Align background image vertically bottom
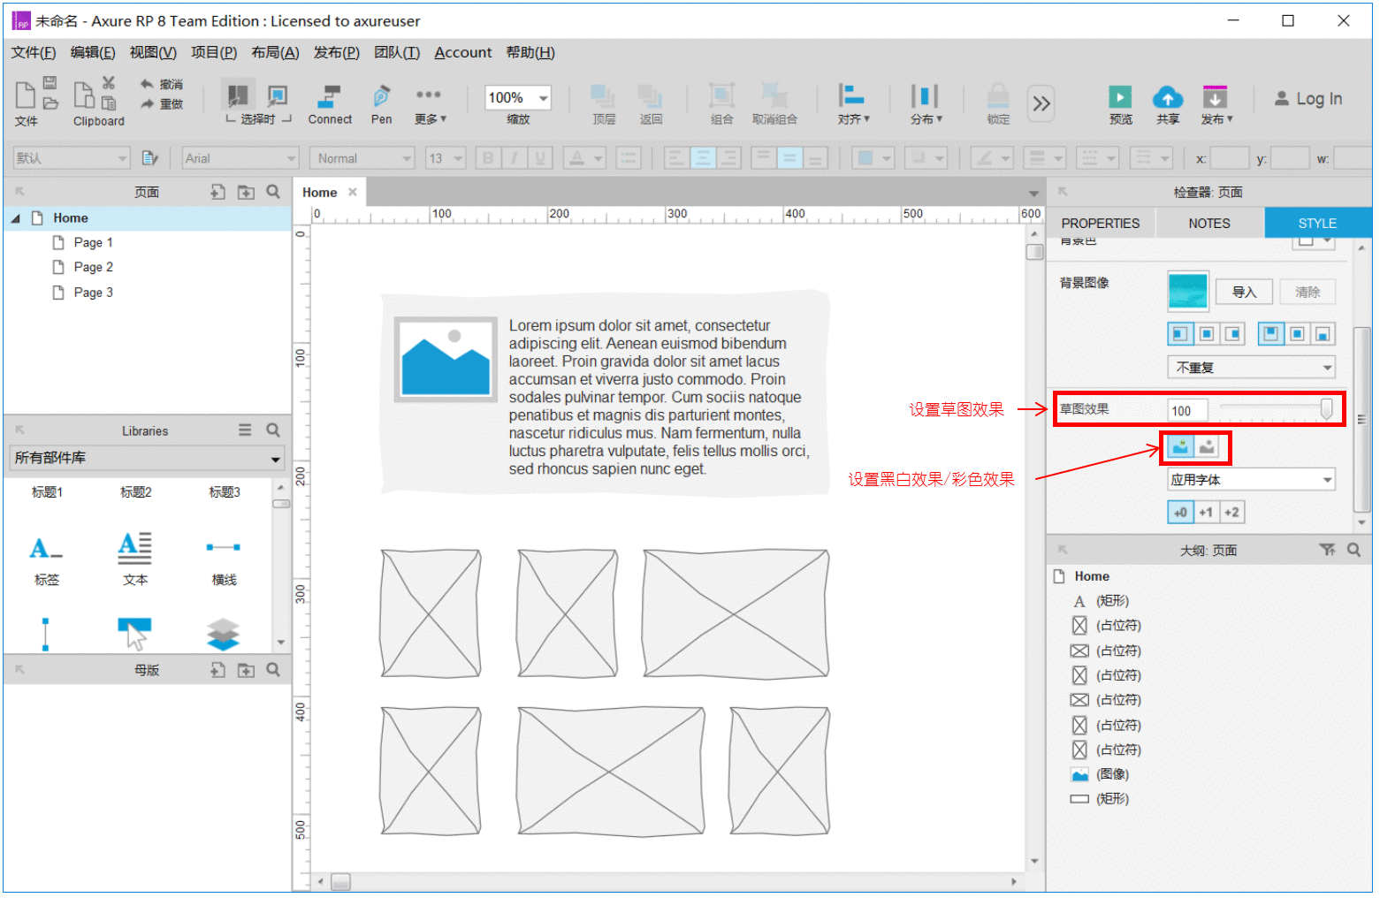The image size is (1380, 898). (x=1323, y=334)
